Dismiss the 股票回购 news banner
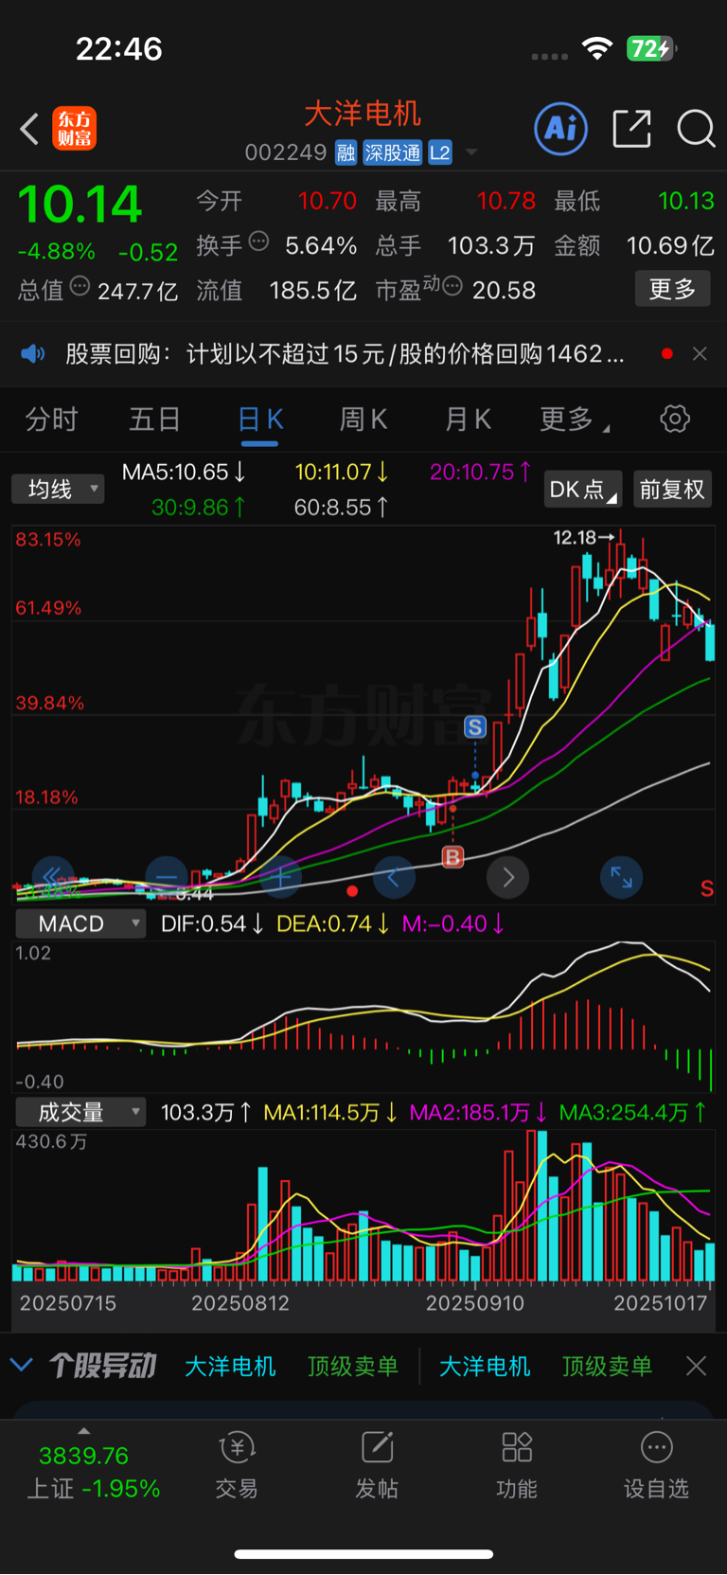727x1575 pixels. pos(700,353)
